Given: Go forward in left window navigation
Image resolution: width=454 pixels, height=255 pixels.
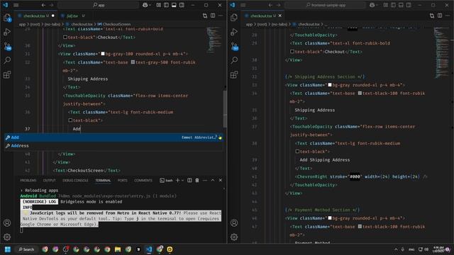Looking at the screenshot, I should [x=51, y=5].
